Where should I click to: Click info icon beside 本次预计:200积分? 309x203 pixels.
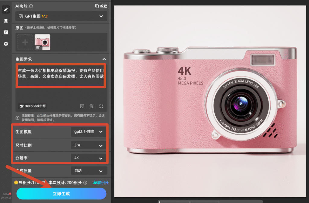(85, 182)
